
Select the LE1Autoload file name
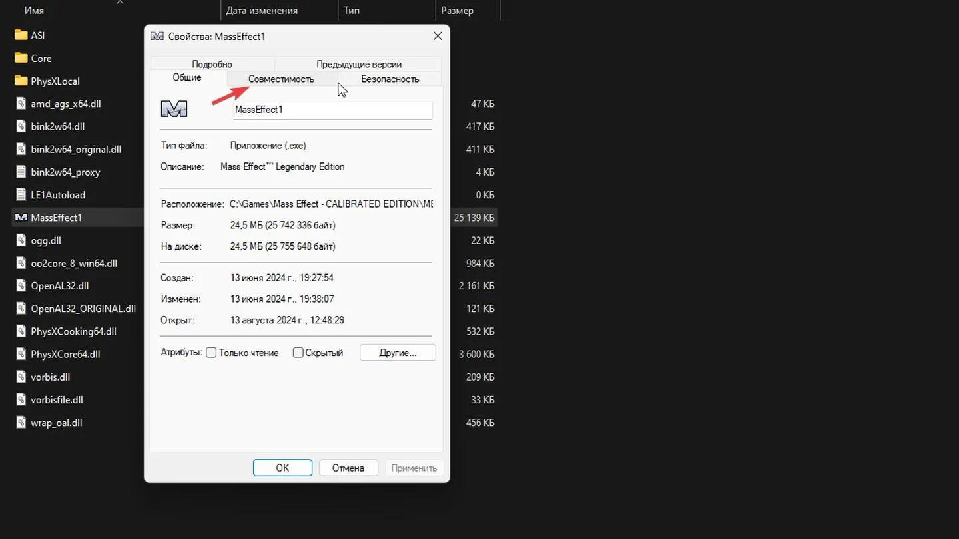[x=58, y=194]
